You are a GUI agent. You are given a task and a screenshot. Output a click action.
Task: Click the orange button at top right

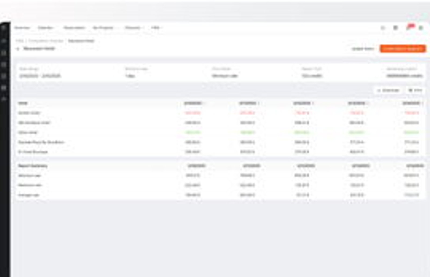[x=403, y=49]
